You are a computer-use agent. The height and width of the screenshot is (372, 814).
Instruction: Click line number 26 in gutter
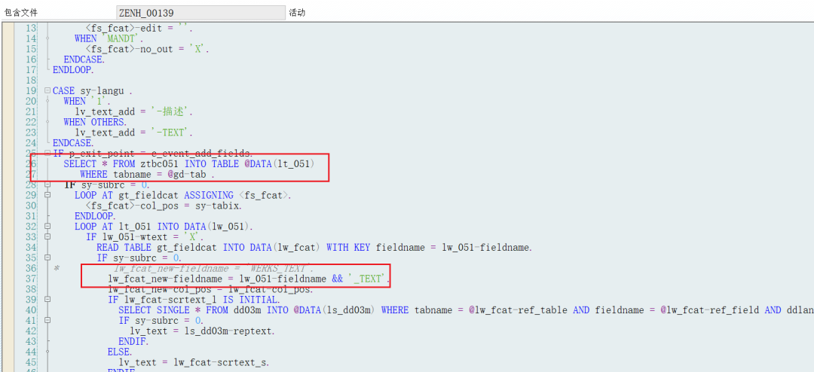click(31, 164)
